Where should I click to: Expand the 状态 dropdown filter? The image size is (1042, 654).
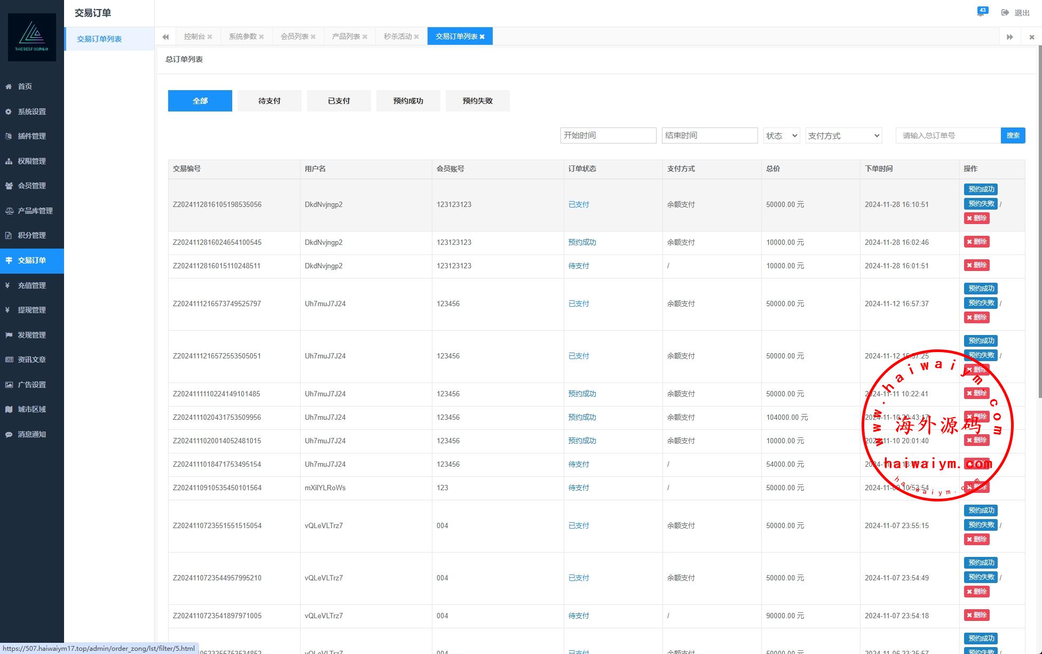point(781,135)
